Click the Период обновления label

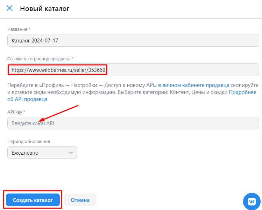click(x=29, y=142)
